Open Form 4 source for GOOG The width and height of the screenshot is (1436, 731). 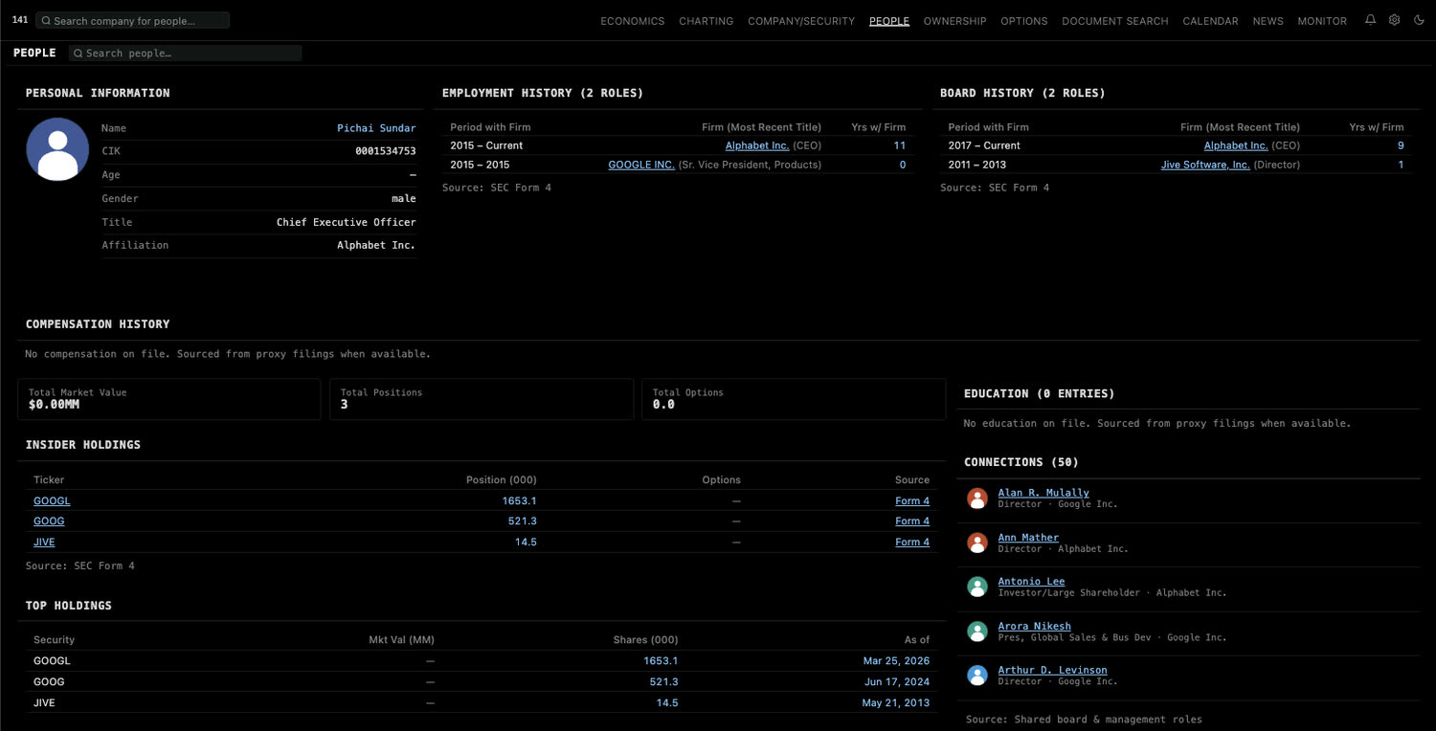tap(912, 521)
